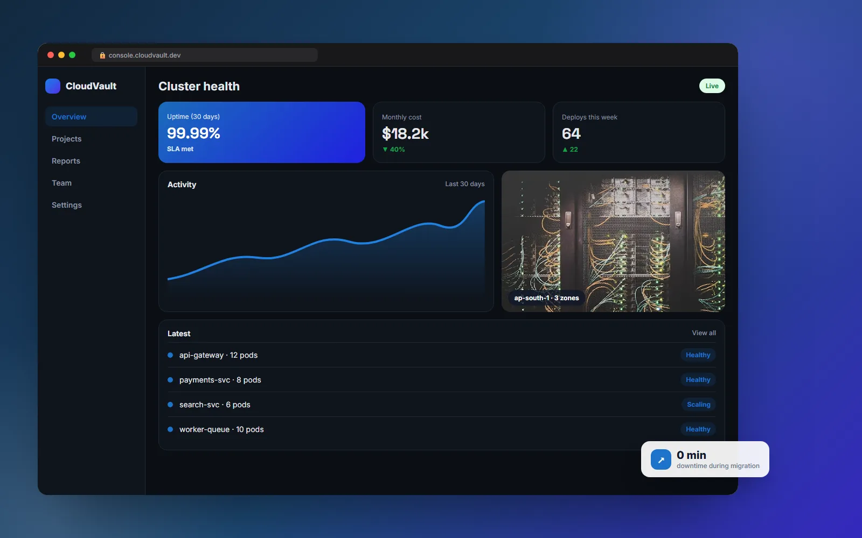Open the Monthly cost card
Viewport: 862px width, 538px height.
459,132
